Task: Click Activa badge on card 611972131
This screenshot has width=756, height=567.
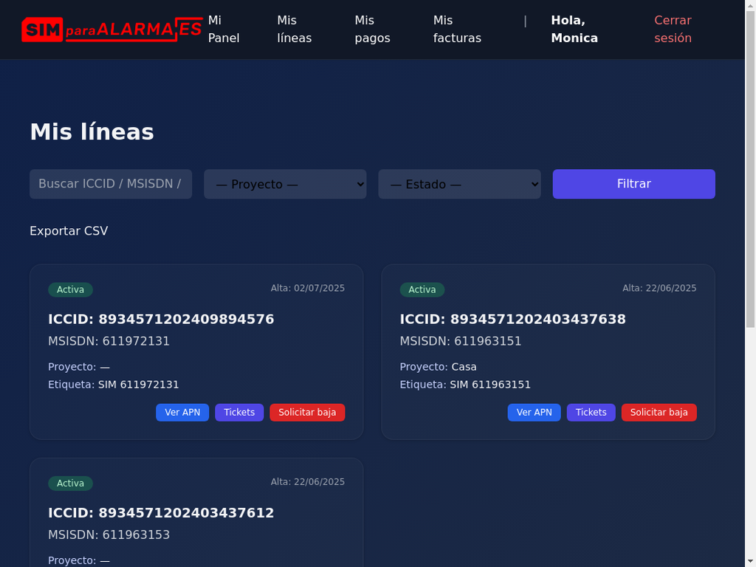Action: 70,289
